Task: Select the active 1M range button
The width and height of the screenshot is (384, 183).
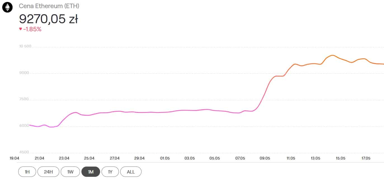Action: coord(91,172)
